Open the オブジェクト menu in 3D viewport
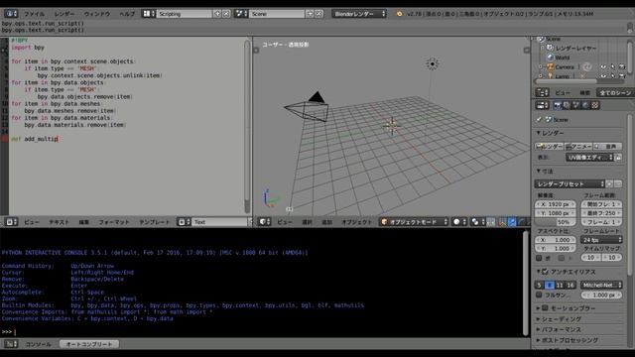Image resolution: width=635 pixels, height=357 pixels. point(357,222)
